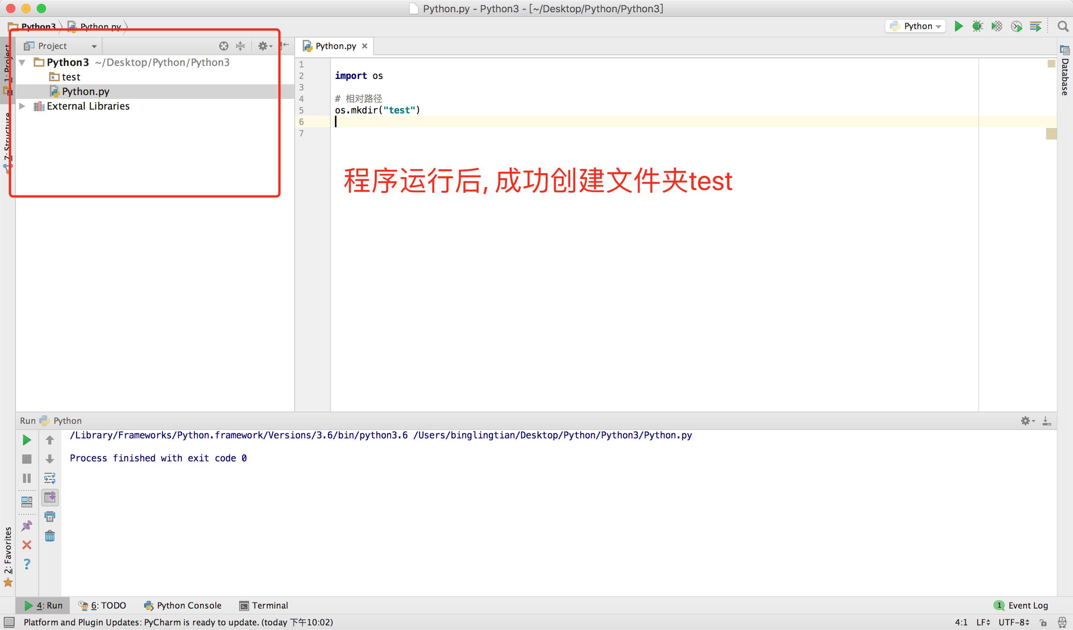
Task: Toggle scroll to end in Run console
Action: (x=50, y=497)
